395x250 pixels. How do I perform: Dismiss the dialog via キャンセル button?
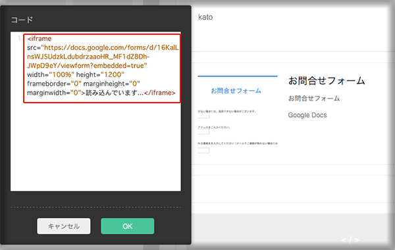click(64, 226)
